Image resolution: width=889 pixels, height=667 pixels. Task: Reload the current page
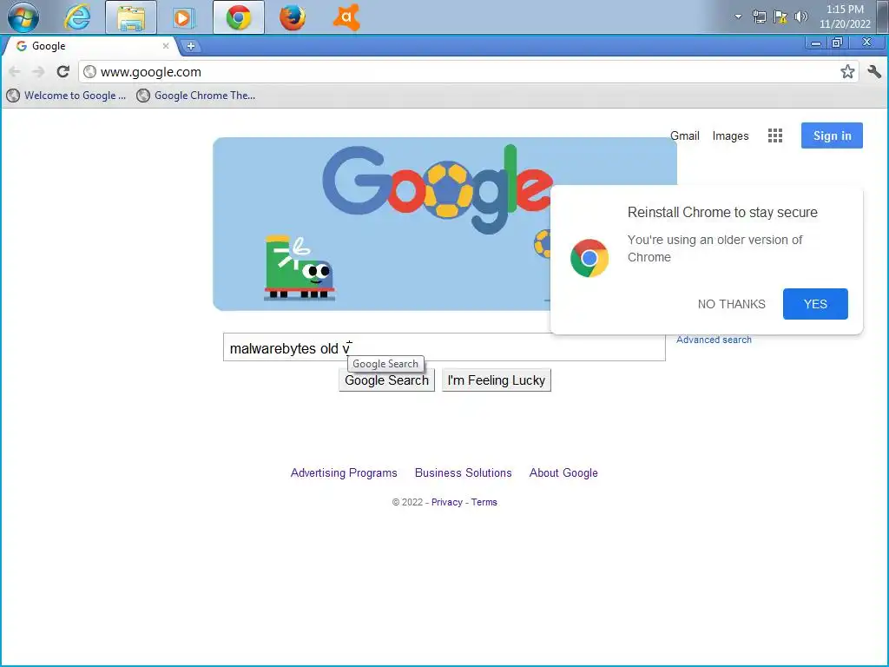63,71
